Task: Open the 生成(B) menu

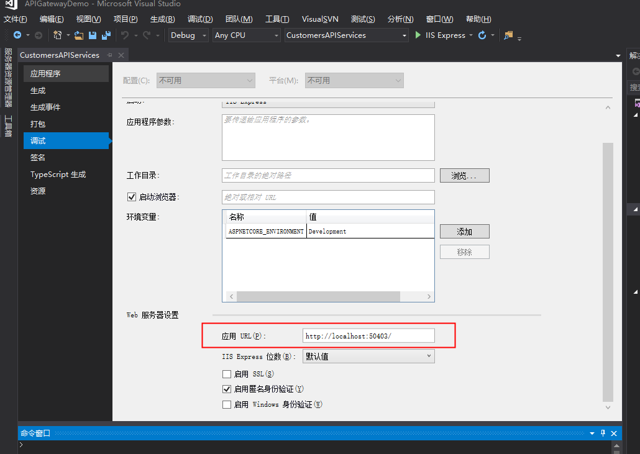Action: 162,19
